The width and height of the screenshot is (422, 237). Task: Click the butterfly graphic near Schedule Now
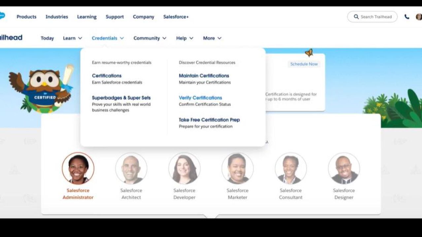coord(309,53)
